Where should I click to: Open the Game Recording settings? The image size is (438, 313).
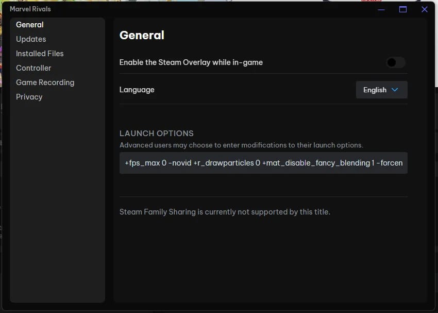(x=45, y=83)
